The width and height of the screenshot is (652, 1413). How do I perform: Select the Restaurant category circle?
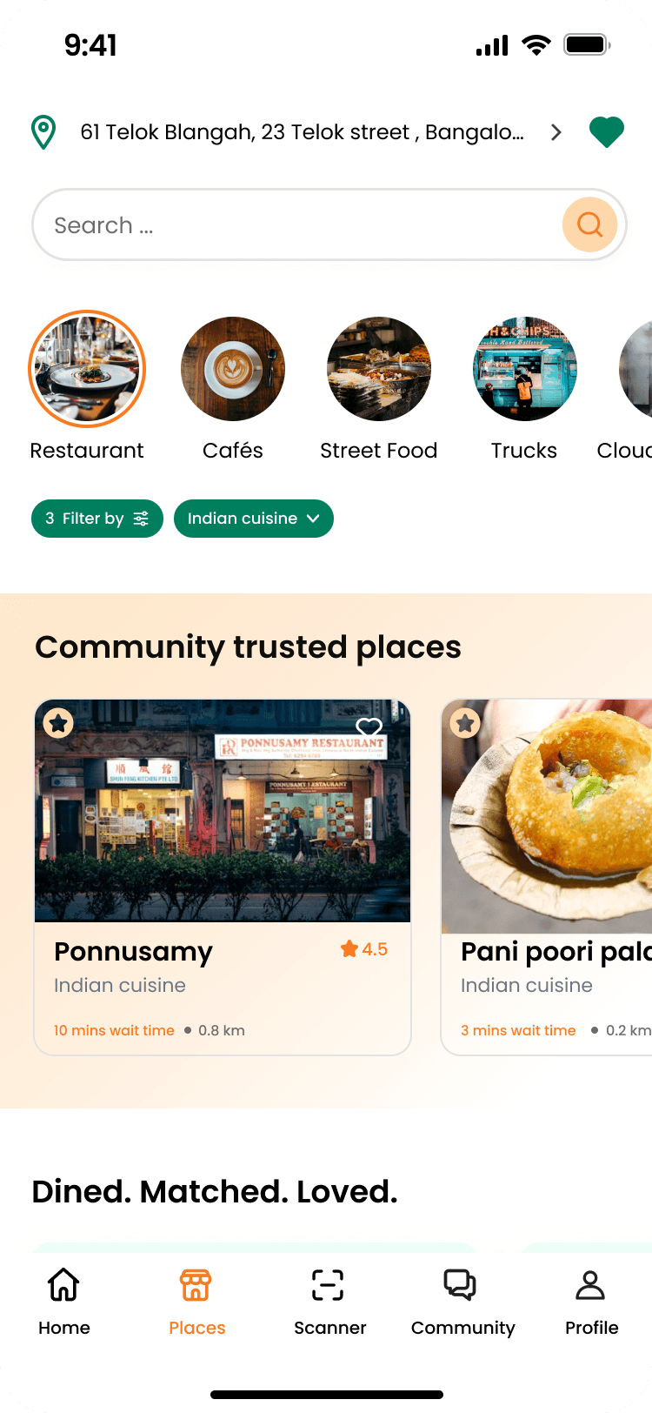87,369
